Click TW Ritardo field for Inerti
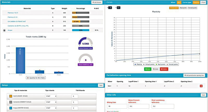The width and height of the screenshot is (208, 112). pyautogui.click(x=75, y=96)
